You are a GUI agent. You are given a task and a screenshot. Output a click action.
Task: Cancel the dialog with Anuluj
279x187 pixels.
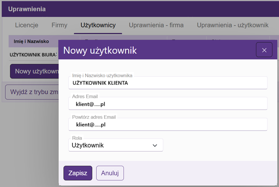point(110,173)
